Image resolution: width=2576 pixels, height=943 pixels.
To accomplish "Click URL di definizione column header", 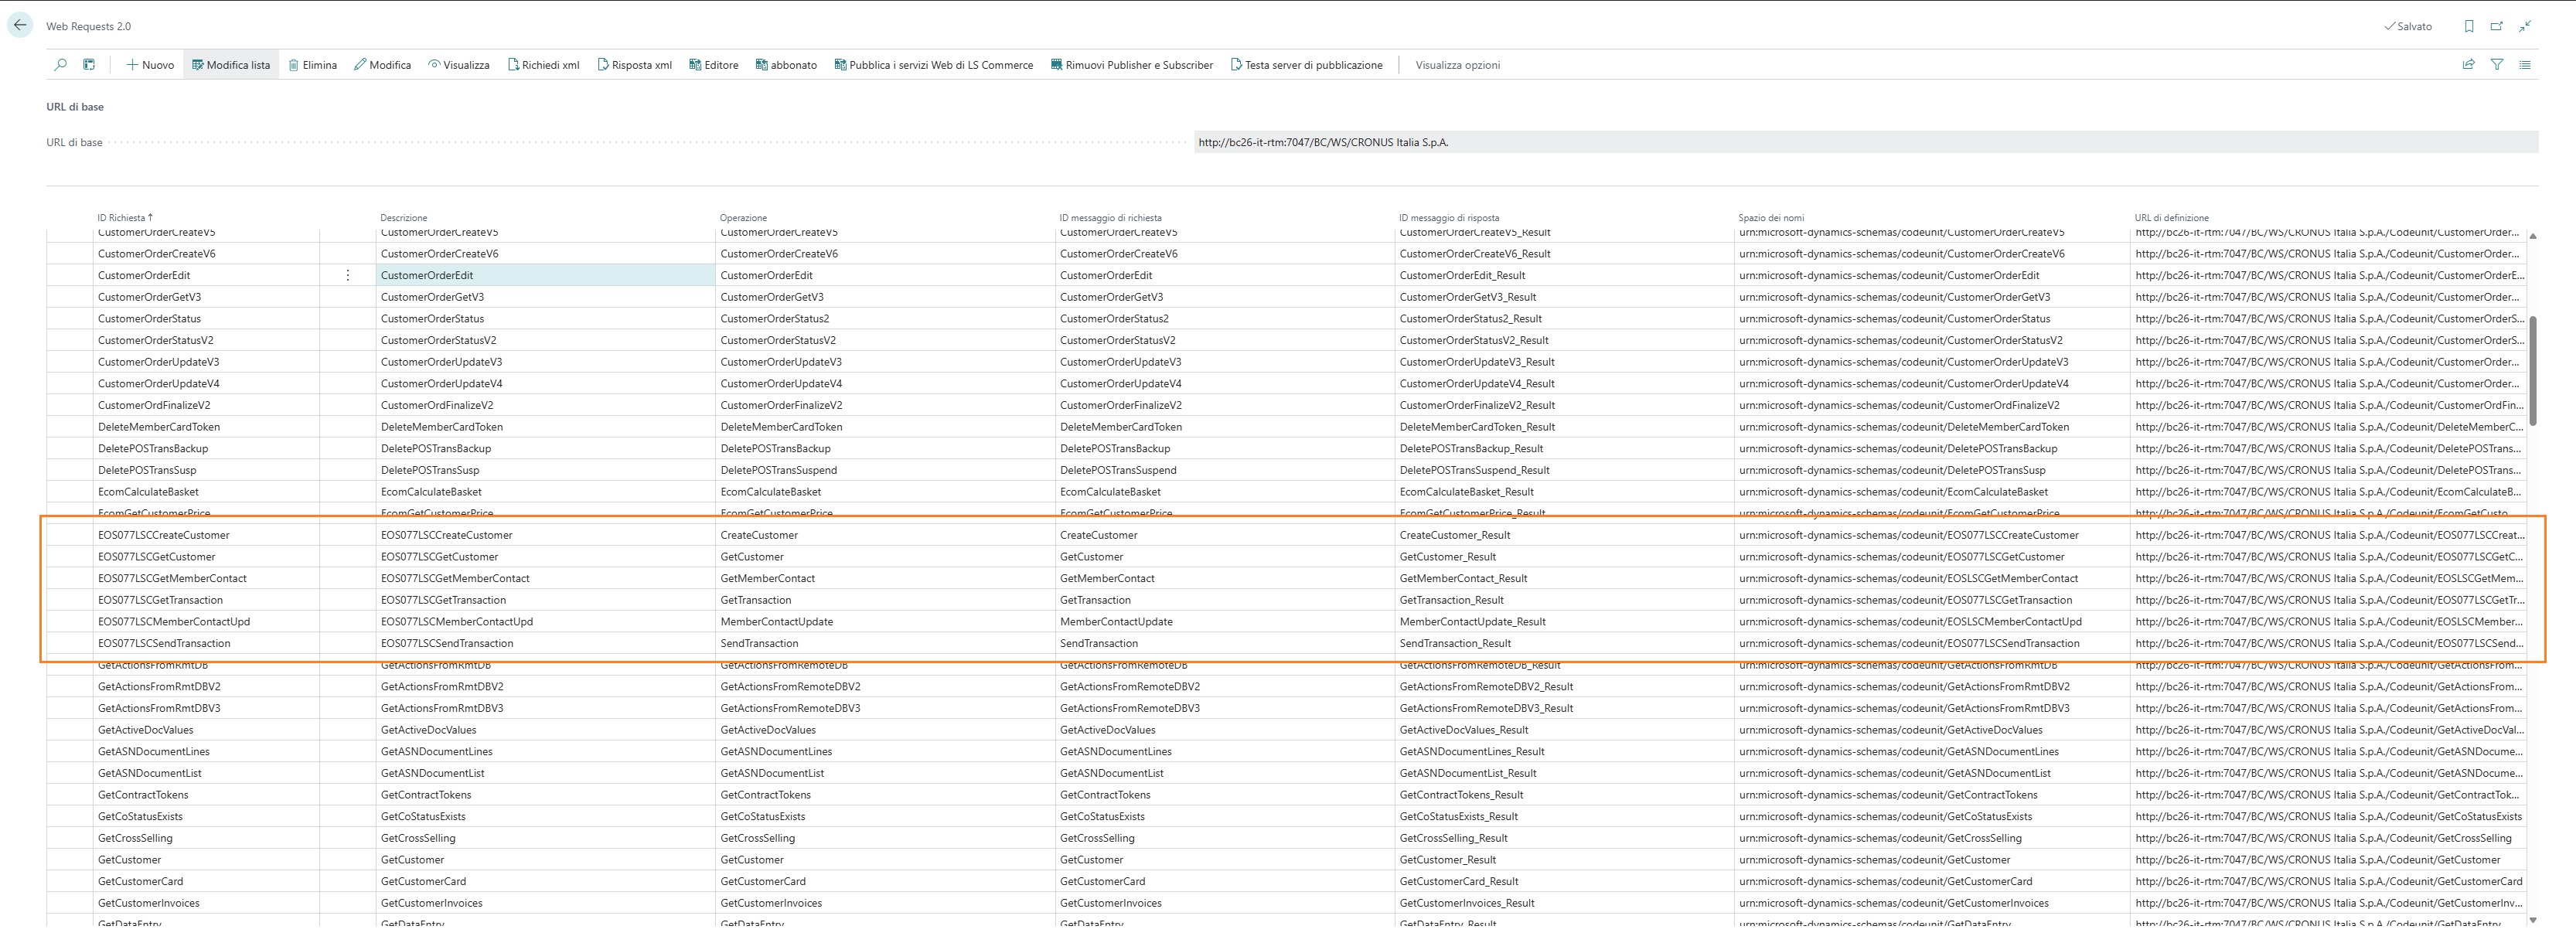I will click(2171, 217).
